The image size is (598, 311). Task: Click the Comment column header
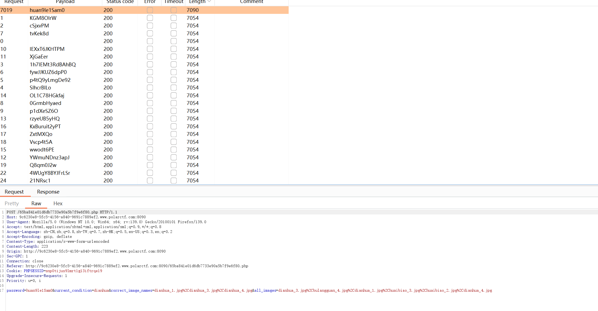pyautogui.click(x=251, y=1)
